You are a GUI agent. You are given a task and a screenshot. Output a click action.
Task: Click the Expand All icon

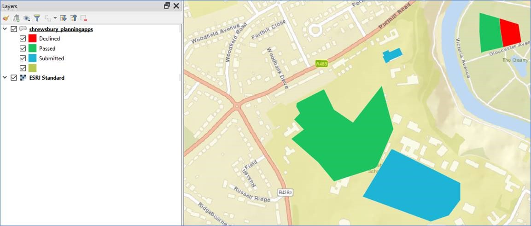63,18
